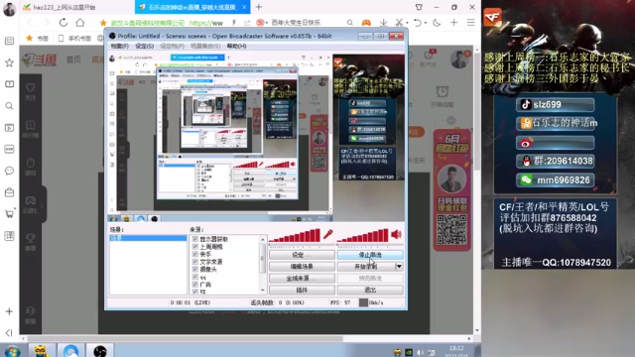Viewport: 635px width, 357px height.
Task: Select the scene in 场景 list
Action: coord(148,238)
